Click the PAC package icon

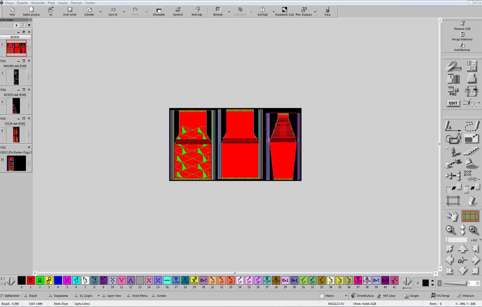pos(453,91)
